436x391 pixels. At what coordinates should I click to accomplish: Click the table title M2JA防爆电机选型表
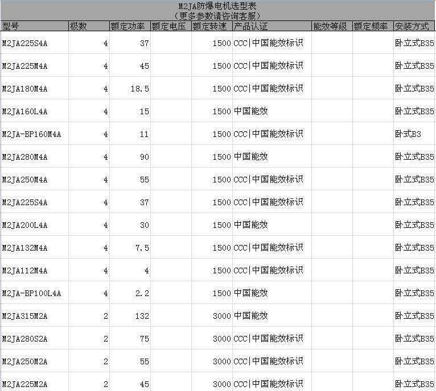(217, 7)
